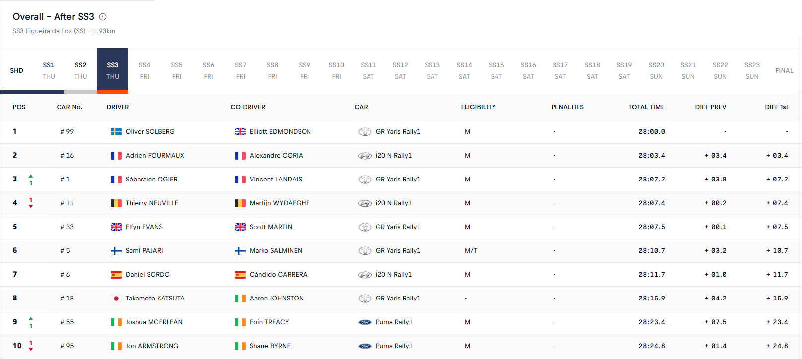Viewport: 802px width, 359px height.
Task: Click red down arrow in Neuville's row
Action: point(31,206)
